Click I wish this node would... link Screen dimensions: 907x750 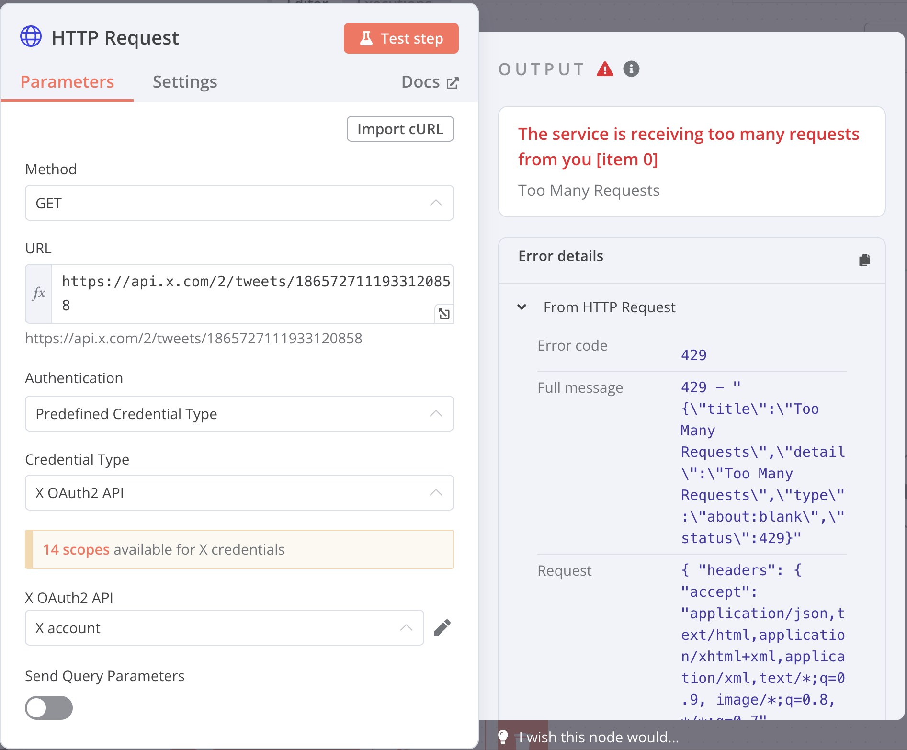click(x=599, y=737)
